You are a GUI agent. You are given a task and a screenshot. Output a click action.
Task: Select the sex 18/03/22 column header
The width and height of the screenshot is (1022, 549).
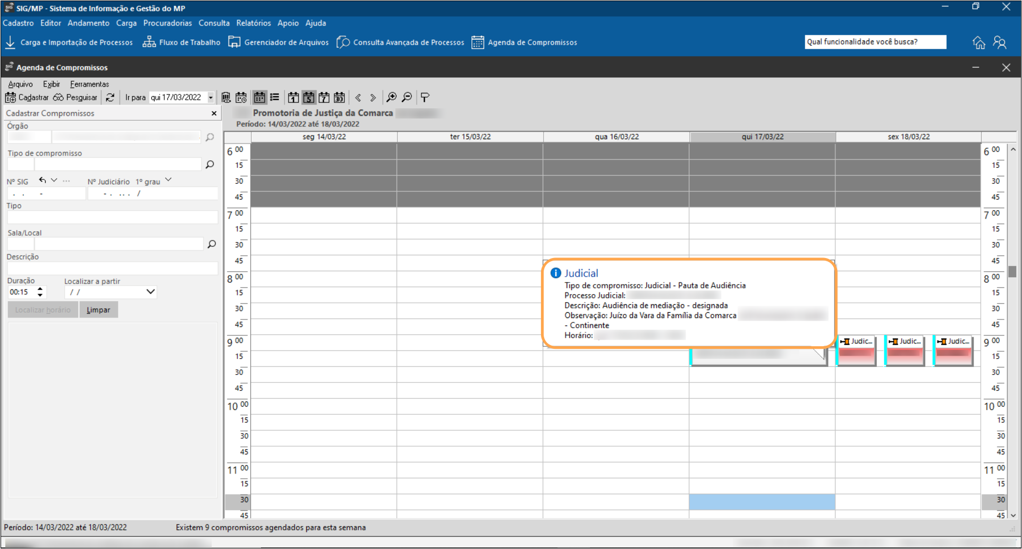909,137
